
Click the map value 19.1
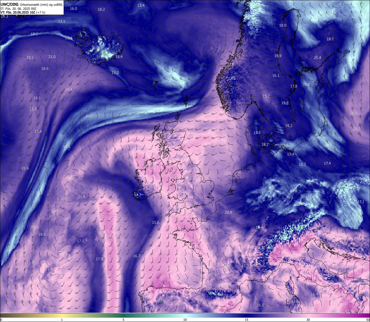pyautogui.click(x=37, y=98)
